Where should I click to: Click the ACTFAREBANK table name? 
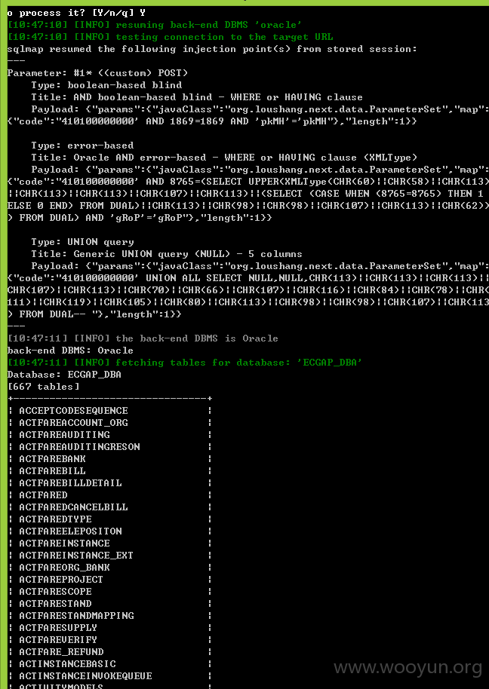[x=52, y=459]
